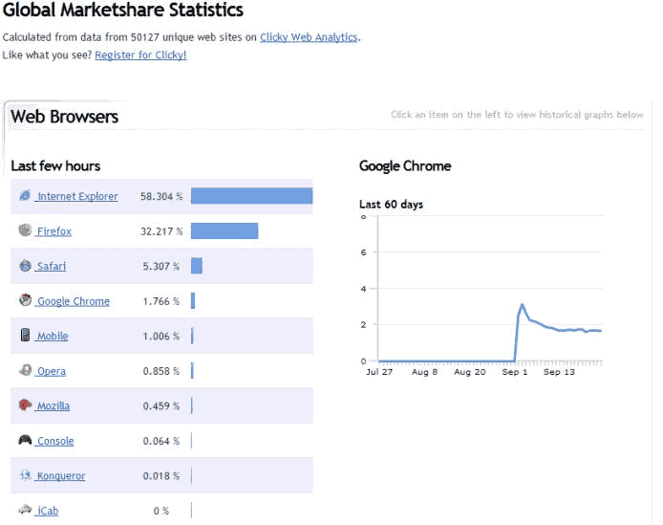This screenshot has width=663, height=525.
Task: Open the Clicky Web Analytics link
Action: [x=309, y=37]
